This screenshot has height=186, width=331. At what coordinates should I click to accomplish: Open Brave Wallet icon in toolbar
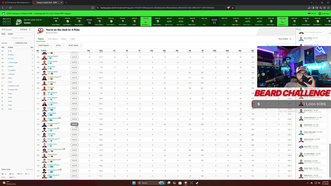pos(316,8)
